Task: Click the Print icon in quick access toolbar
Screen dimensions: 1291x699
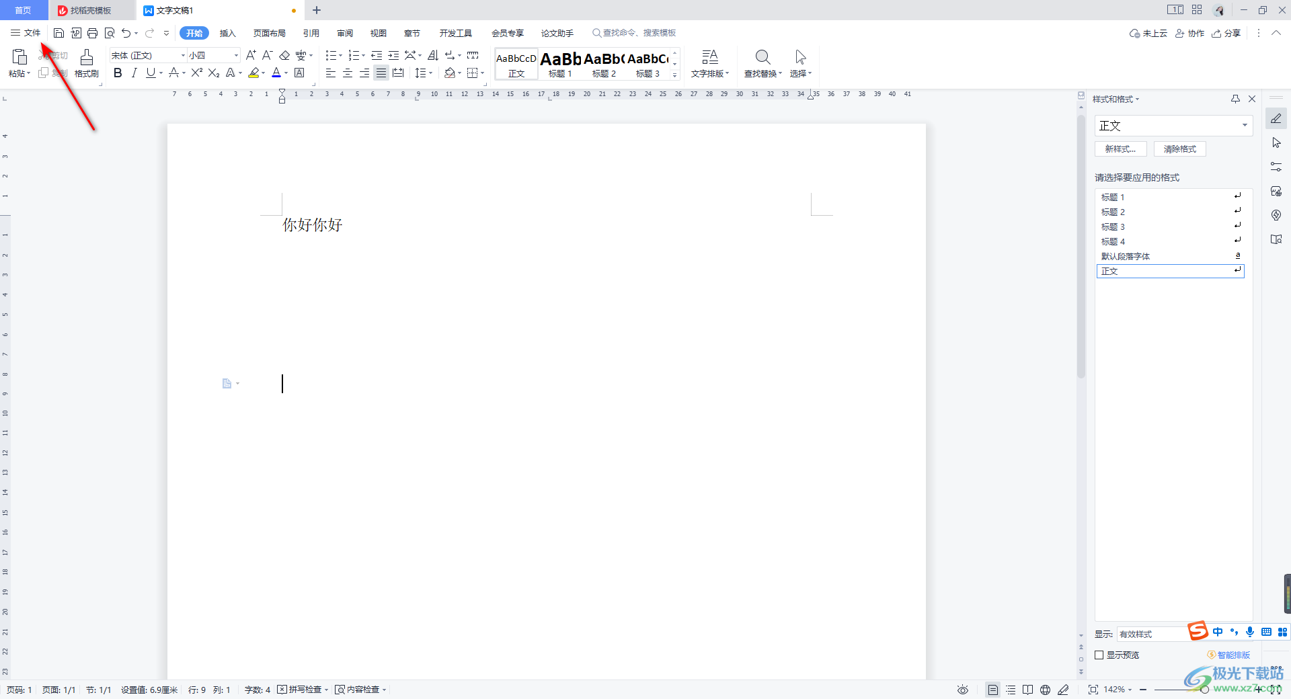Action: (93, 33)
